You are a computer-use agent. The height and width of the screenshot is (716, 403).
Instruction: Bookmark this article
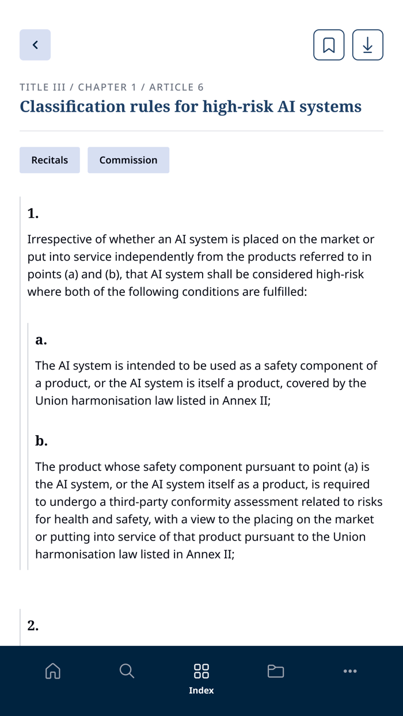pyautogui.click(x=329, y=44)
